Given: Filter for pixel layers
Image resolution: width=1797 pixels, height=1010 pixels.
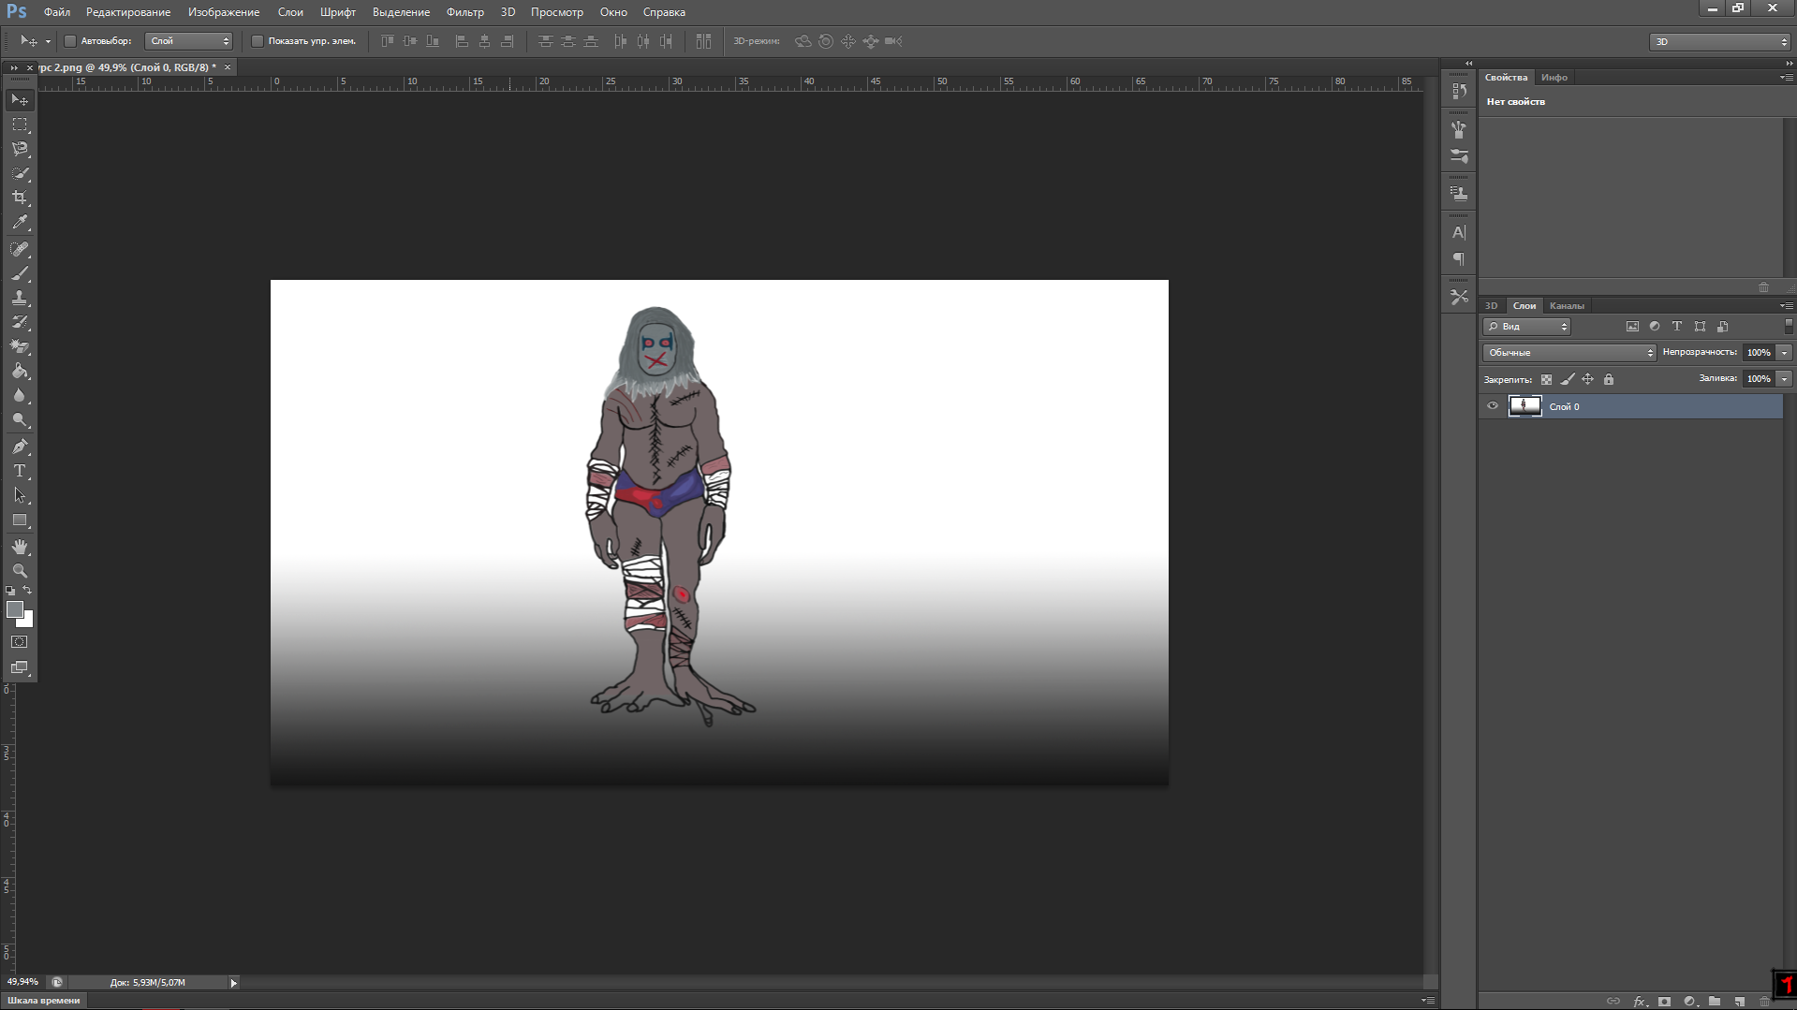Looking at the screenshot, I should pyautogui.click(x=1632, y=327).
